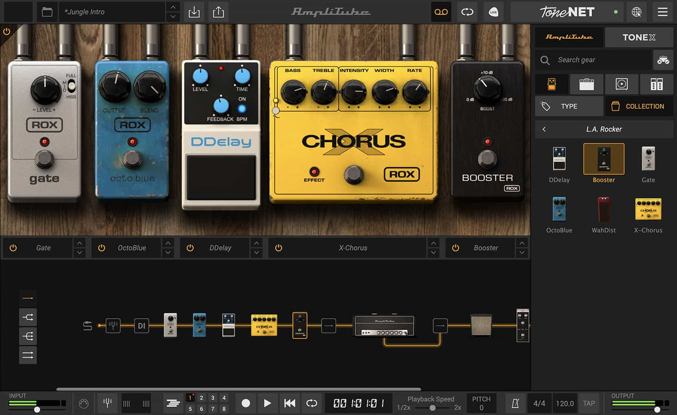The image size is (677, 415).
Task: Click the record button
Action: pos(245,403)
